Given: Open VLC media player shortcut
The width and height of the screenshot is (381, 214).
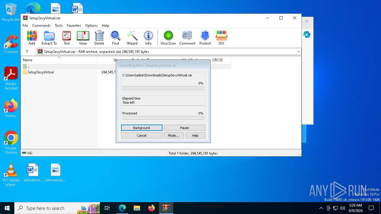Looking at the screenshot, I should coord(11,175).
